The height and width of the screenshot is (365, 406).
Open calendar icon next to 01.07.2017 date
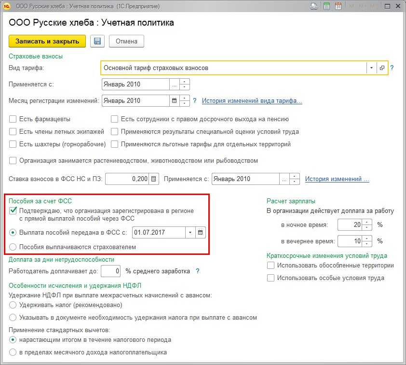[201, 232]
